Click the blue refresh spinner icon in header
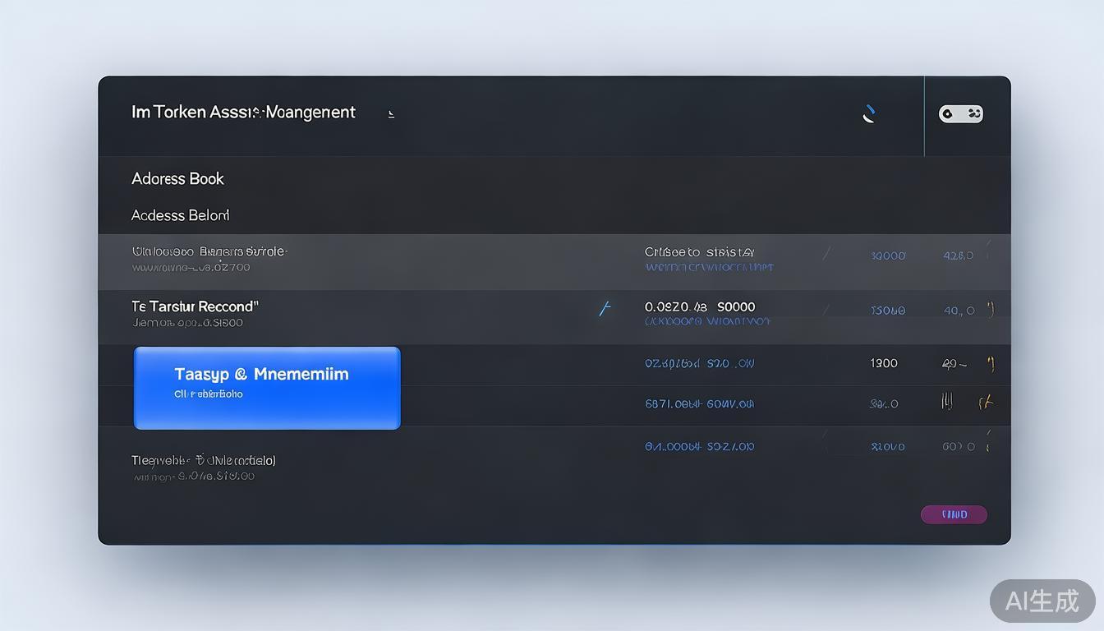Image resolution: width=1104 pixels, height=631 pixels. [x=868, y=114]
